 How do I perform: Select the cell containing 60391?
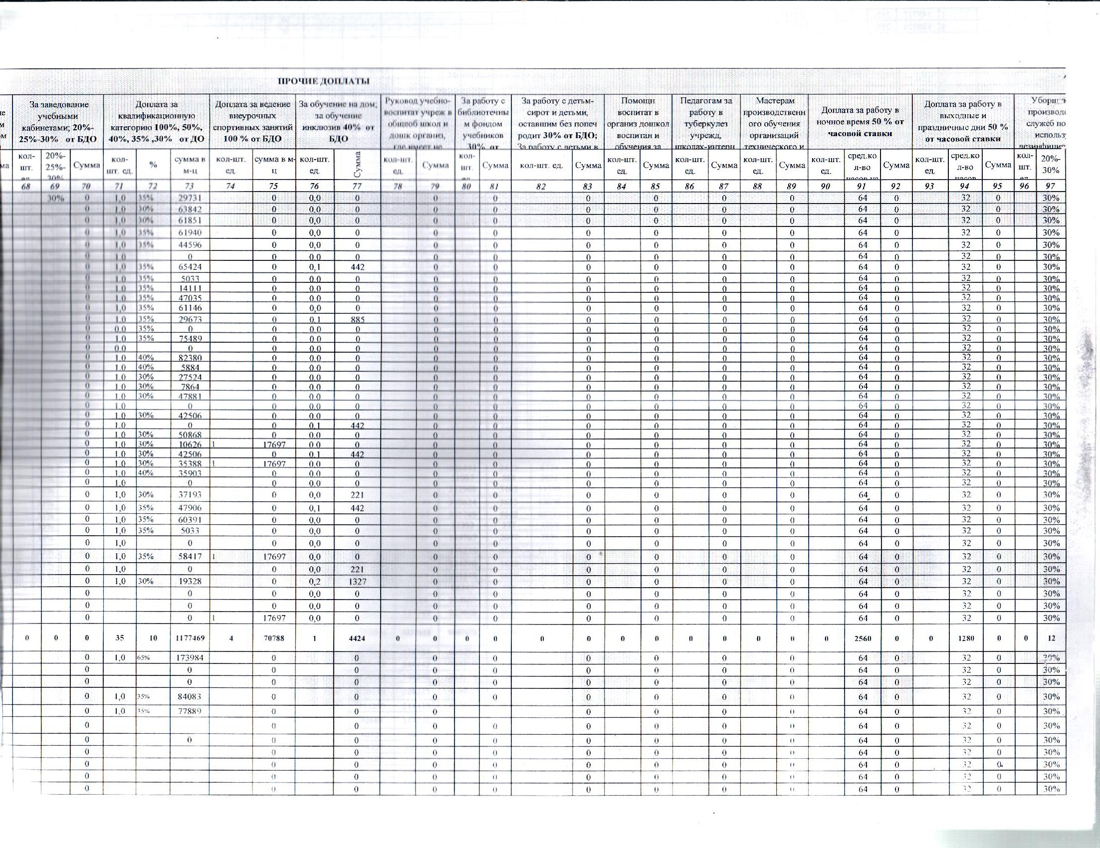pyautogui.click(x=191, y=520)
